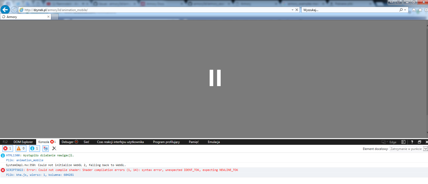Screen dimensions: 428x184
Task: Open the search provider dropdown arrow
Action: click(x=405, y=10)
